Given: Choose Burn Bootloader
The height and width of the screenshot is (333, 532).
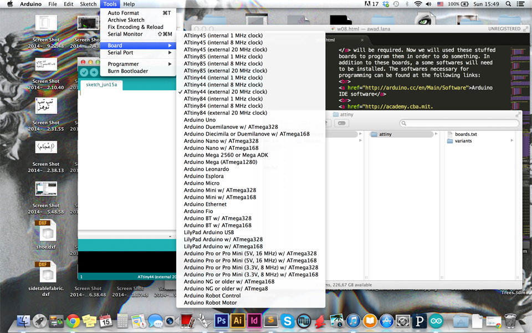Looking at the screenshot, I should [x=138, y=71].
